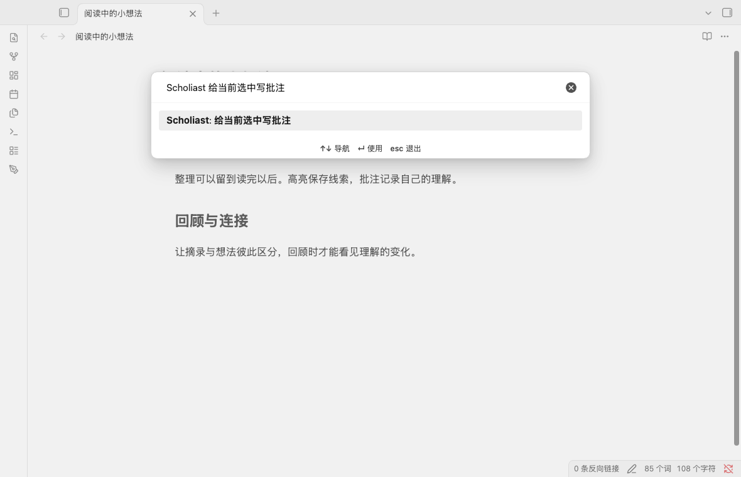
Task: Select Scholiast: 给当前选中写批注 command result
Action: point(370,121)
